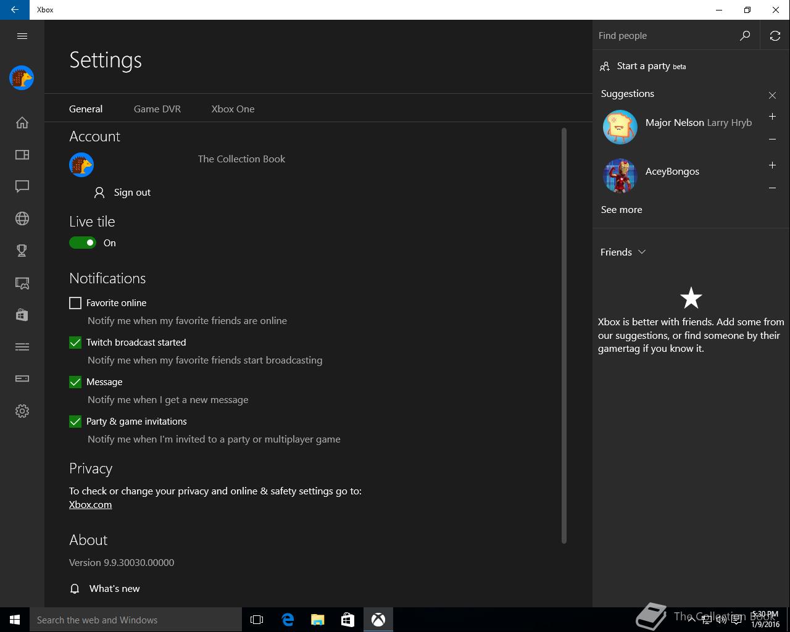
Task: Check Favorite online notification
Action: pyautogui.click(x=75, y=303)
